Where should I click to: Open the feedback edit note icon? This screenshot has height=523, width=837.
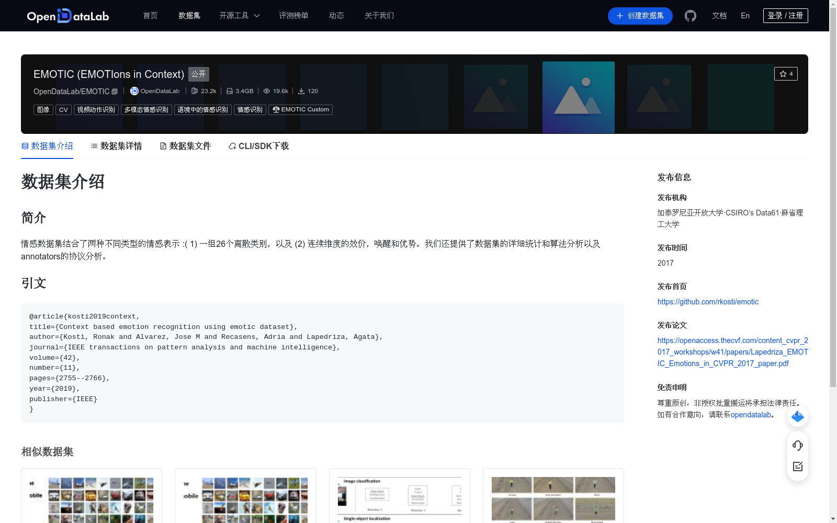tap(798, 467)
